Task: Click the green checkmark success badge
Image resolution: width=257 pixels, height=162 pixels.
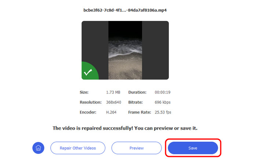Action: tap(89, 71)
